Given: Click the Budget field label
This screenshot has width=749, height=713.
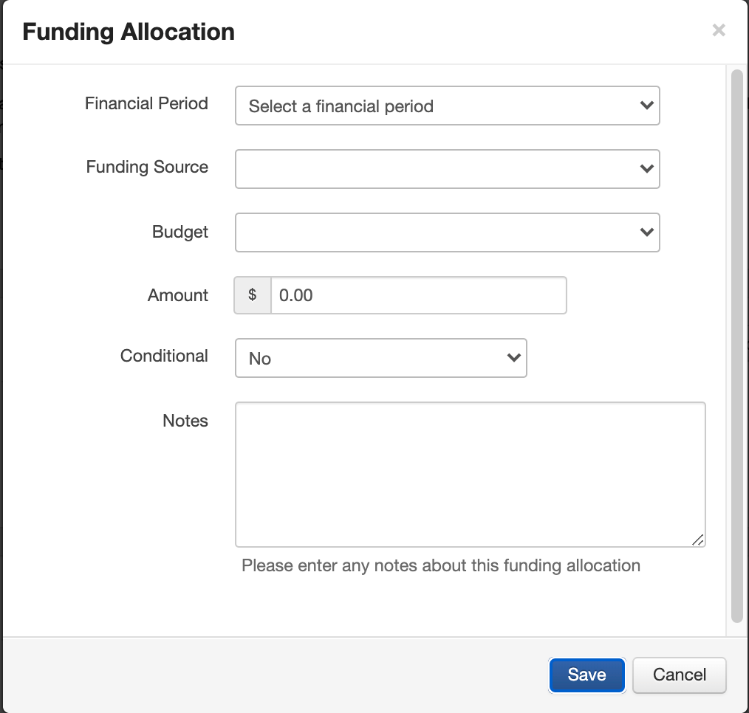Looking at the screenshot, I should tap(180, 232).
